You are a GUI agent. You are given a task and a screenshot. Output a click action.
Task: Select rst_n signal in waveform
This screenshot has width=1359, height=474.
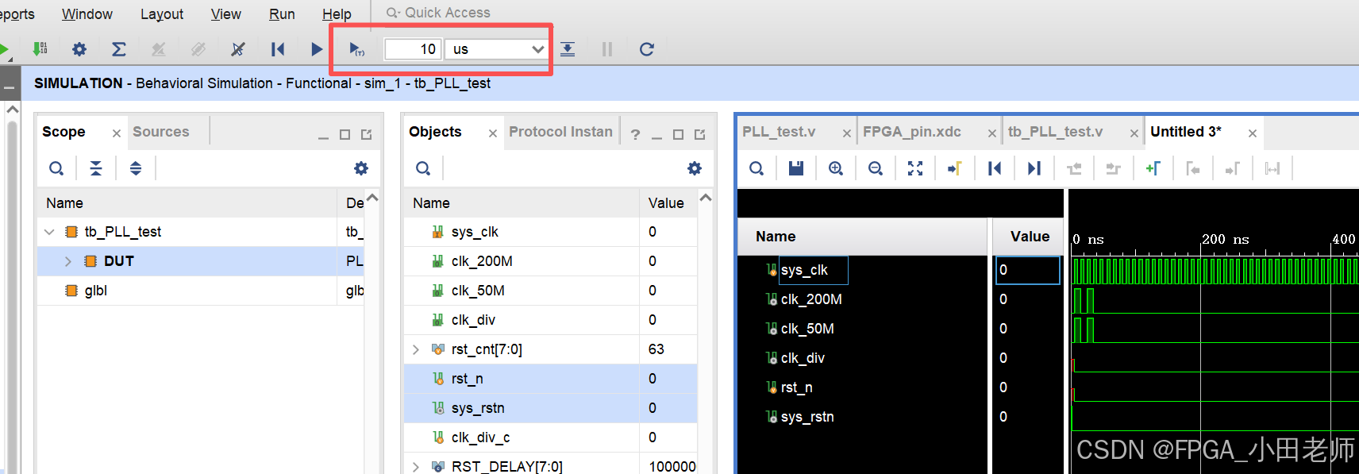click(x=797, y=387)
